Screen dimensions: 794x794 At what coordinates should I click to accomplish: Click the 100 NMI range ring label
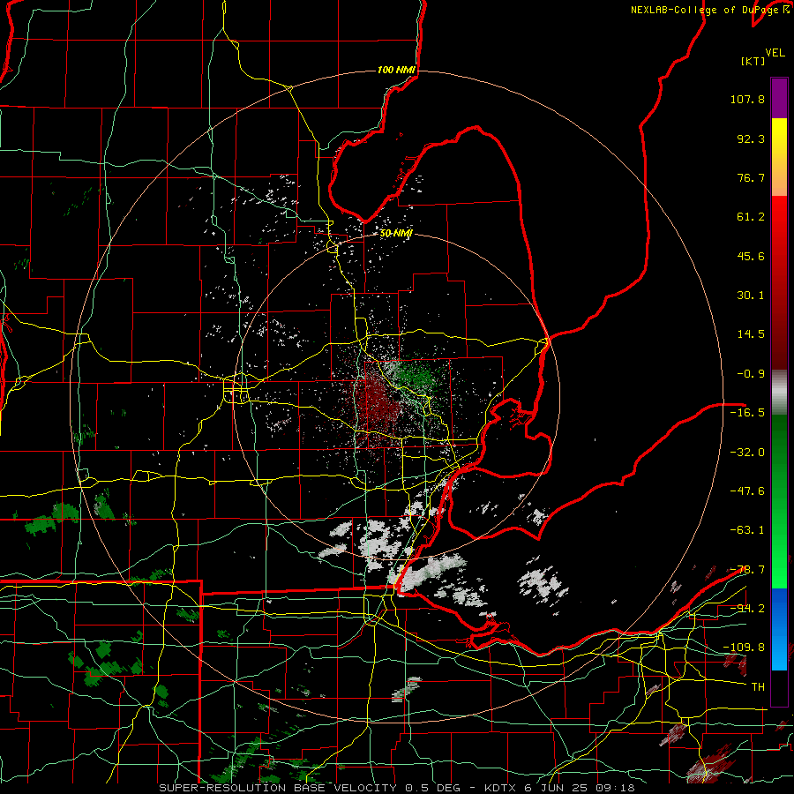point(396,70)
